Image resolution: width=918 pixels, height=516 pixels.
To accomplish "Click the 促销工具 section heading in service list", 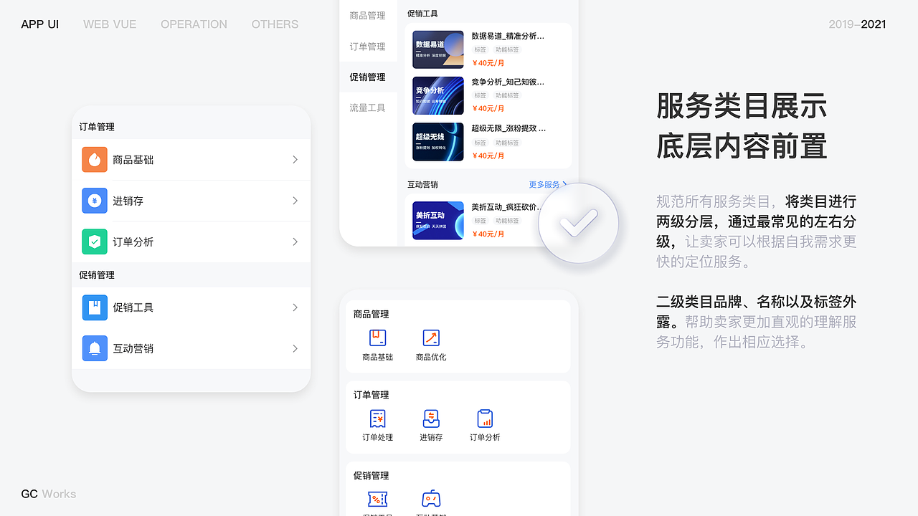I will (x=422, y=14).
